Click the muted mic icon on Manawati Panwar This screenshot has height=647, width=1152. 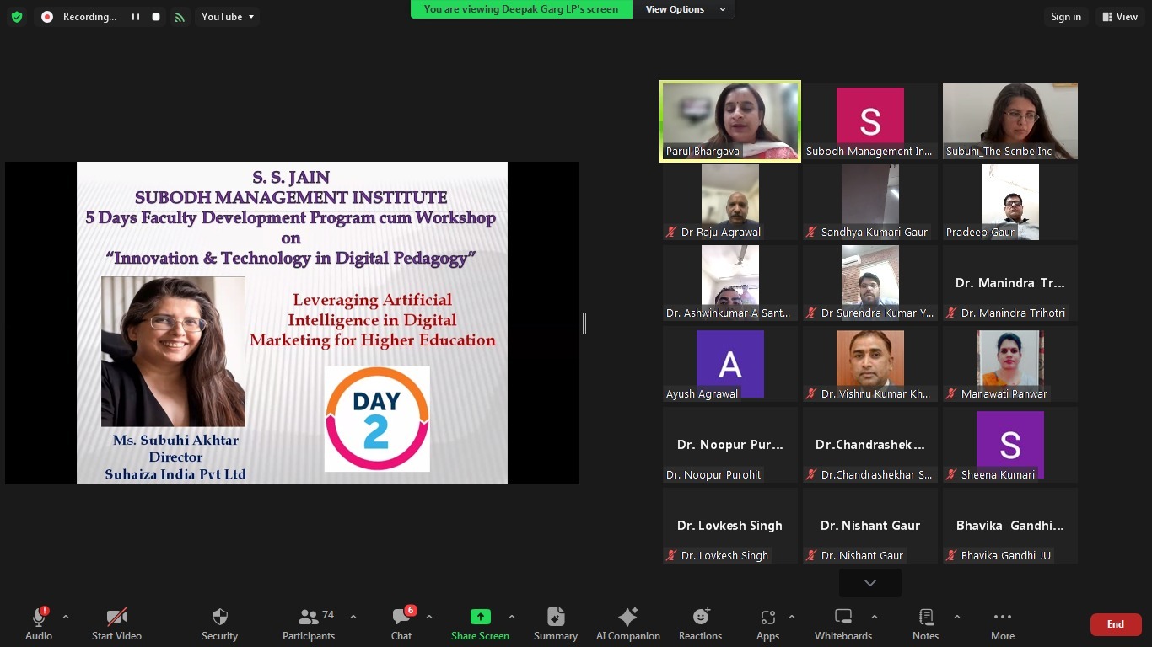952,394
